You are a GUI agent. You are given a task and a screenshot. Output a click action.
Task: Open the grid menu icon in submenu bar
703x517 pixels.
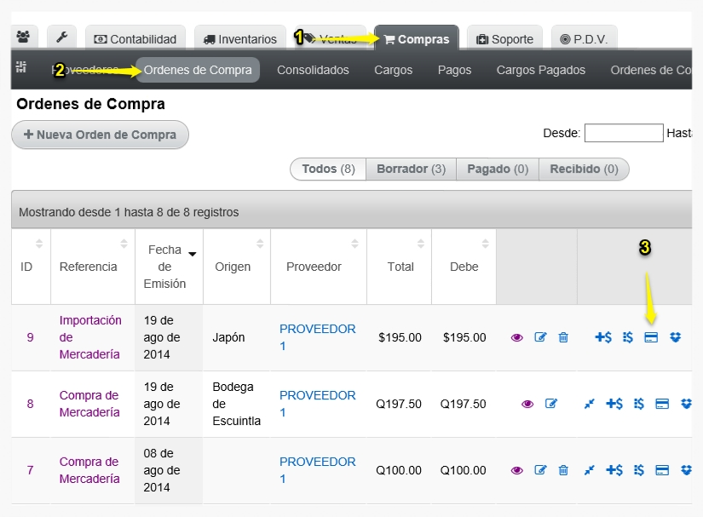[21, 66]
